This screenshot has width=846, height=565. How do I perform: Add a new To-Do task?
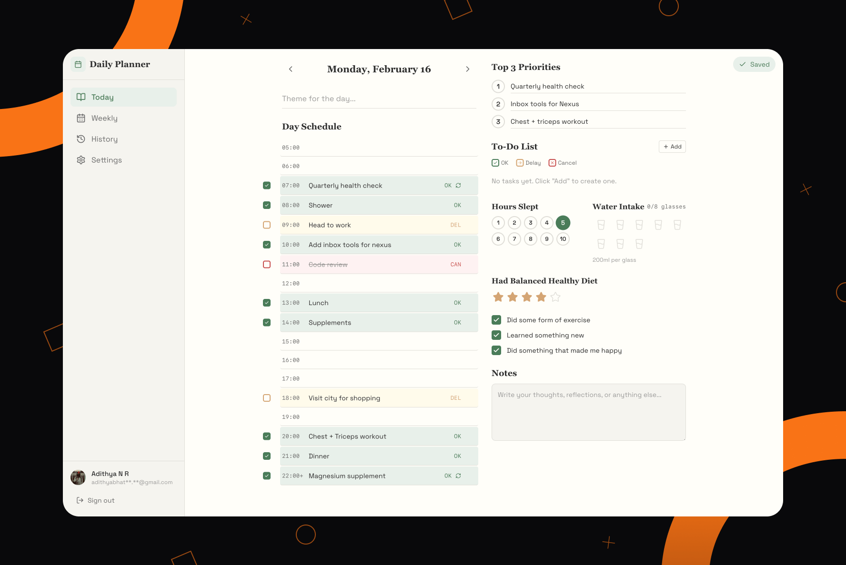(672, 147)
